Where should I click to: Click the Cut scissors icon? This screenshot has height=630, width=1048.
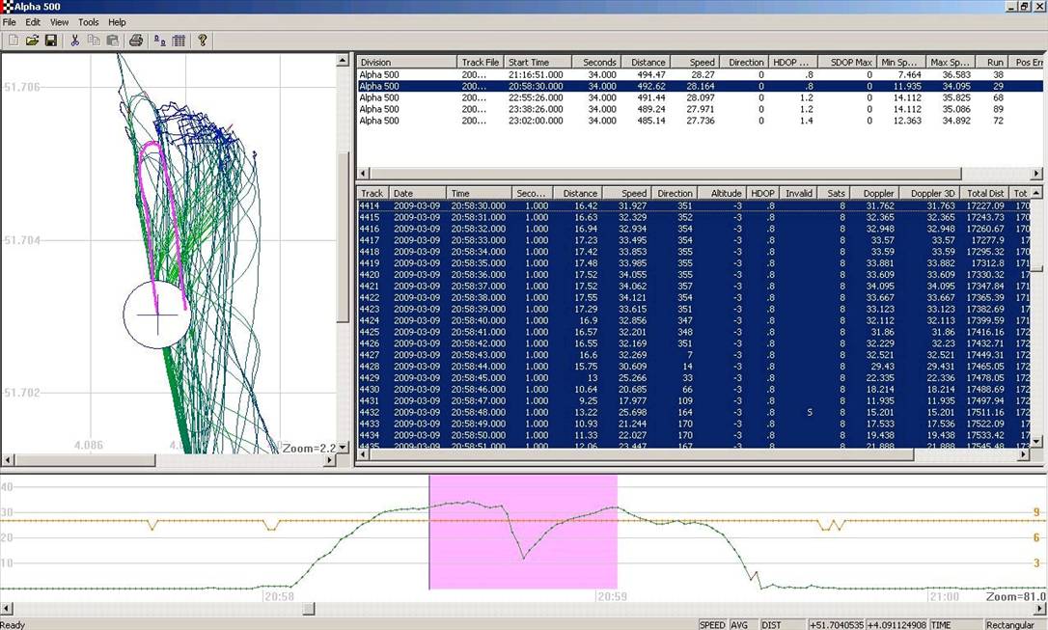(x=74, y=41)
